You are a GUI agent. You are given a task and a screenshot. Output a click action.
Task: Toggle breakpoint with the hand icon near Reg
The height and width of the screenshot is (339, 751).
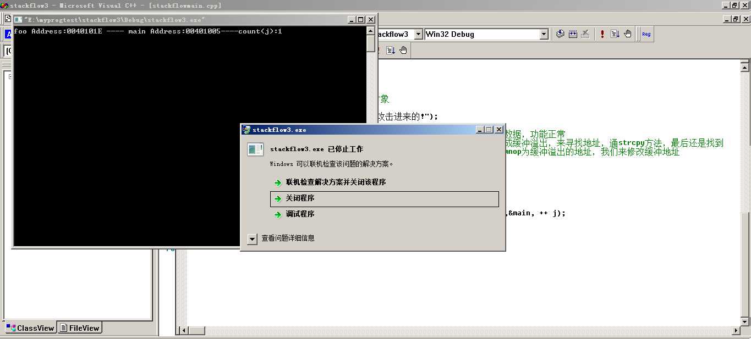point(627,34)
